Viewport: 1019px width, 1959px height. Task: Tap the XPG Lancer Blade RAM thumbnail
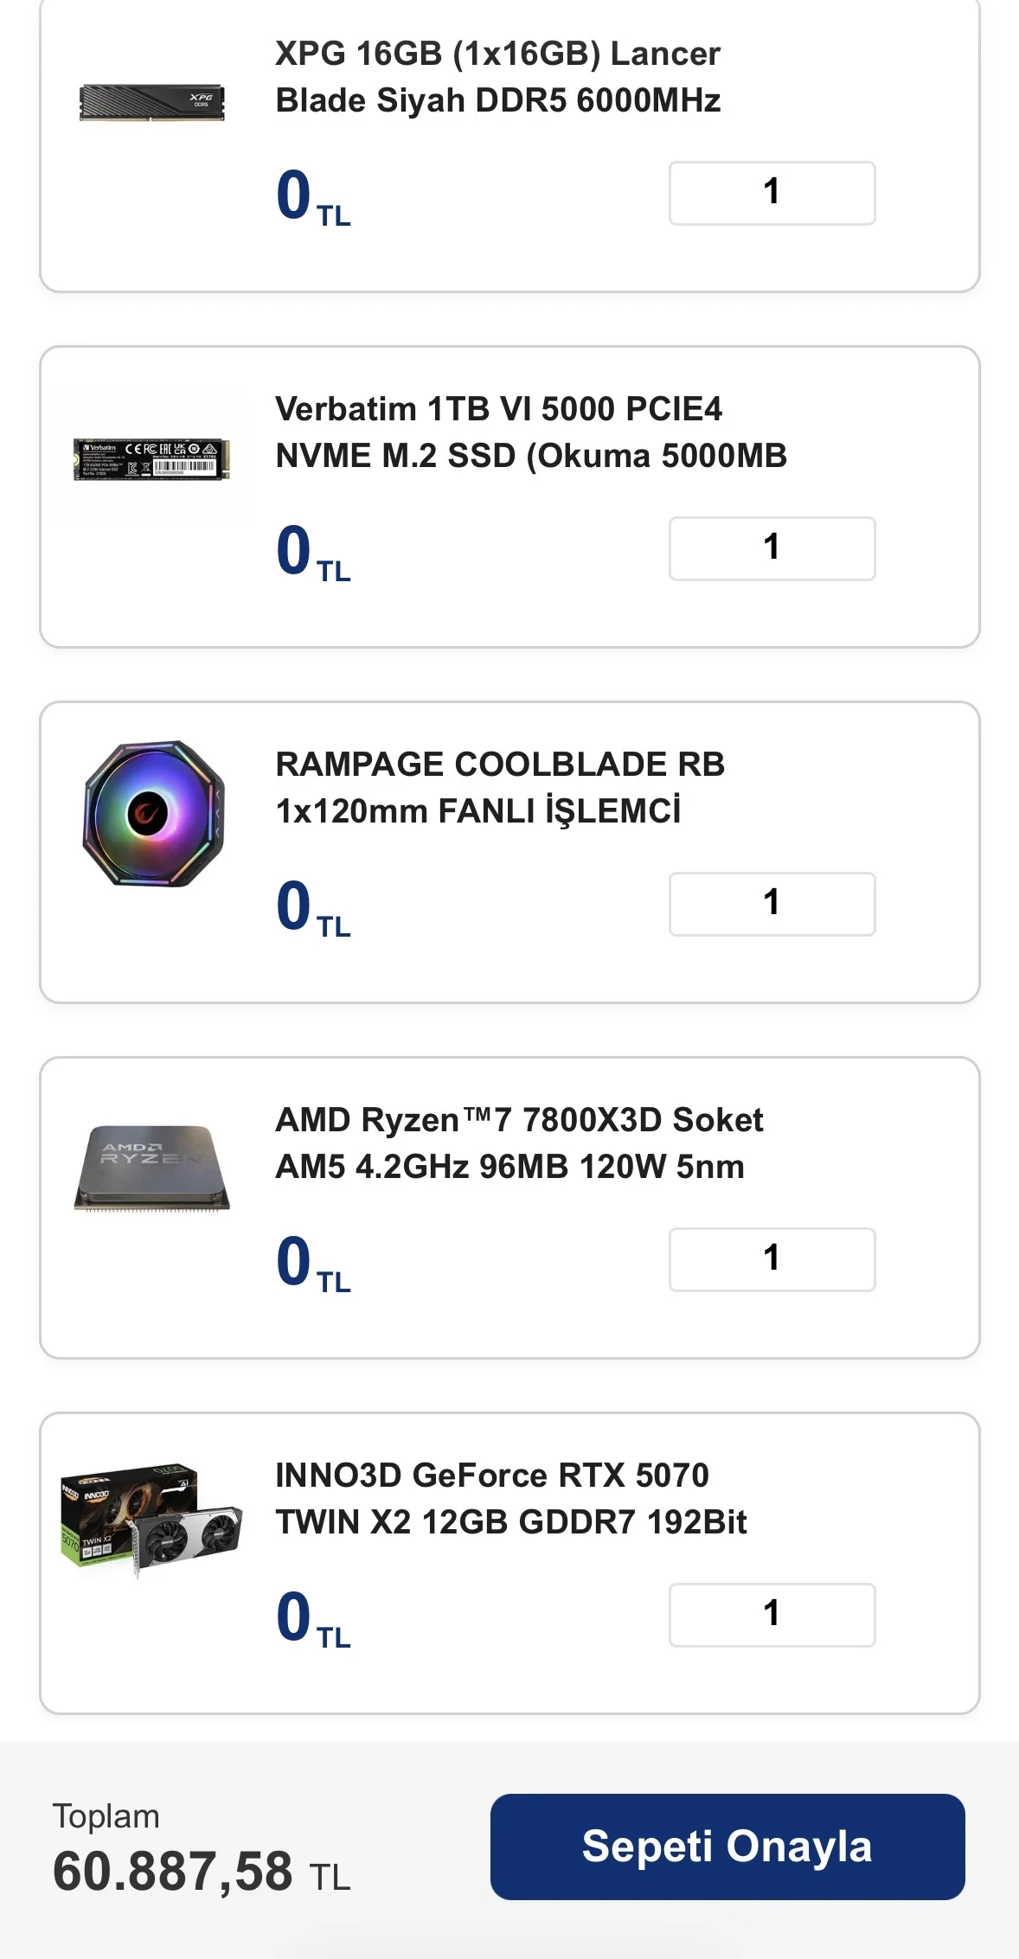pyautogui.click(x=152, y=103)
